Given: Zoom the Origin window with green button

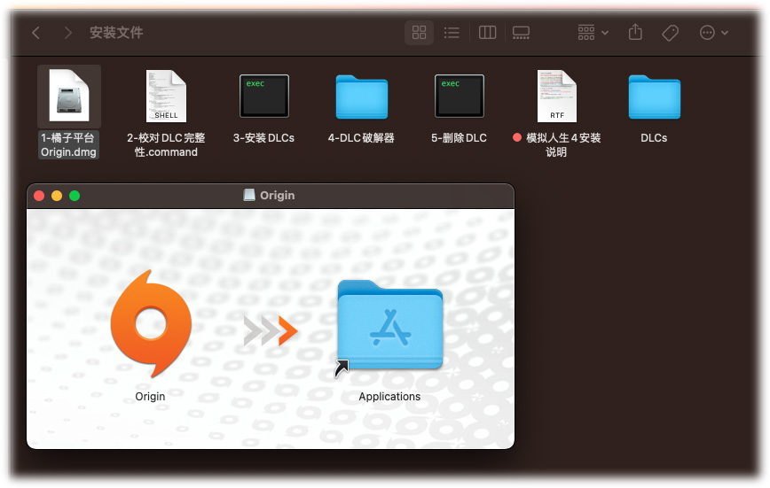Looking at the screenshot, I should 75,196.
